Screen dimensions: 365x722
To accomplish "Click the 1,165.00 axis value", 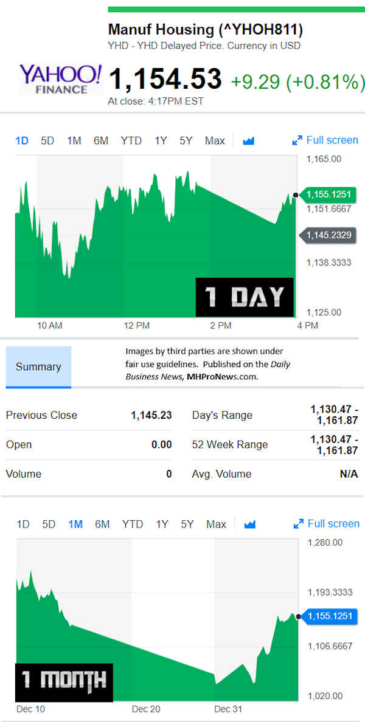I will pos(324,159).
